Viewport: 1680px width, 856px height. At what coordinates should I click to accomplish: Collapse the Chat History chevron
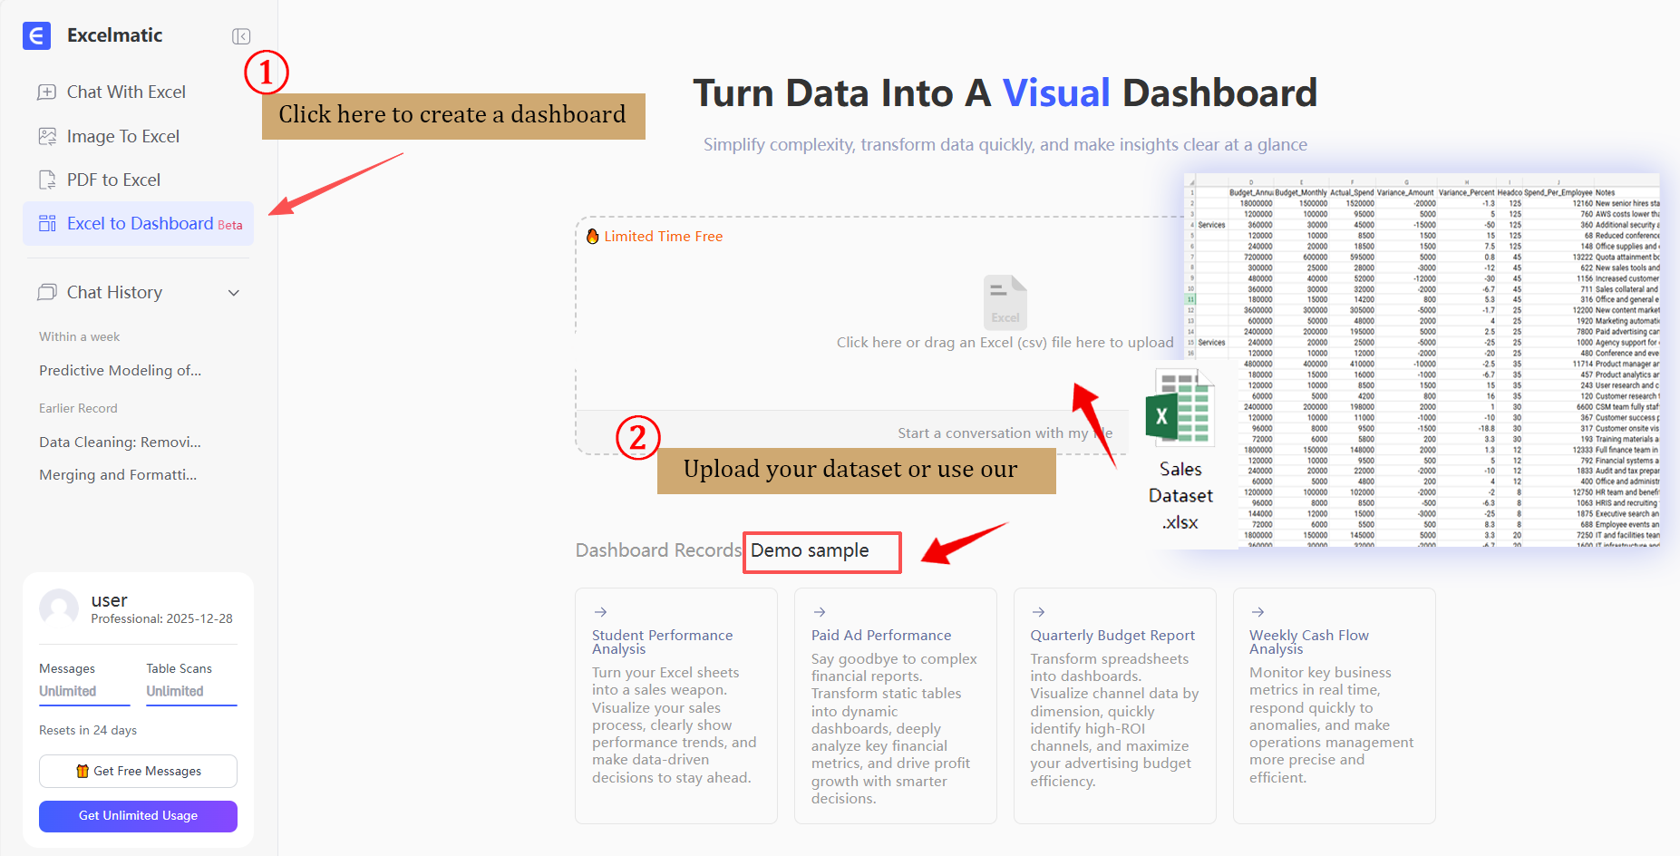(x=234, y=293)
